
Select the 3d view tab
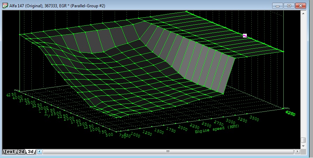[x=30, y=152]
